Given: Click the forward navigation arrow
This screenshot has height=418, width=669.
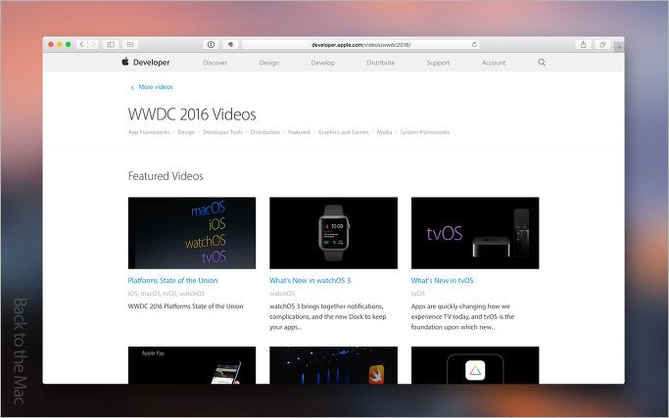Looking at the screenshot, I should pyautogui.click(x=93, y=44).
